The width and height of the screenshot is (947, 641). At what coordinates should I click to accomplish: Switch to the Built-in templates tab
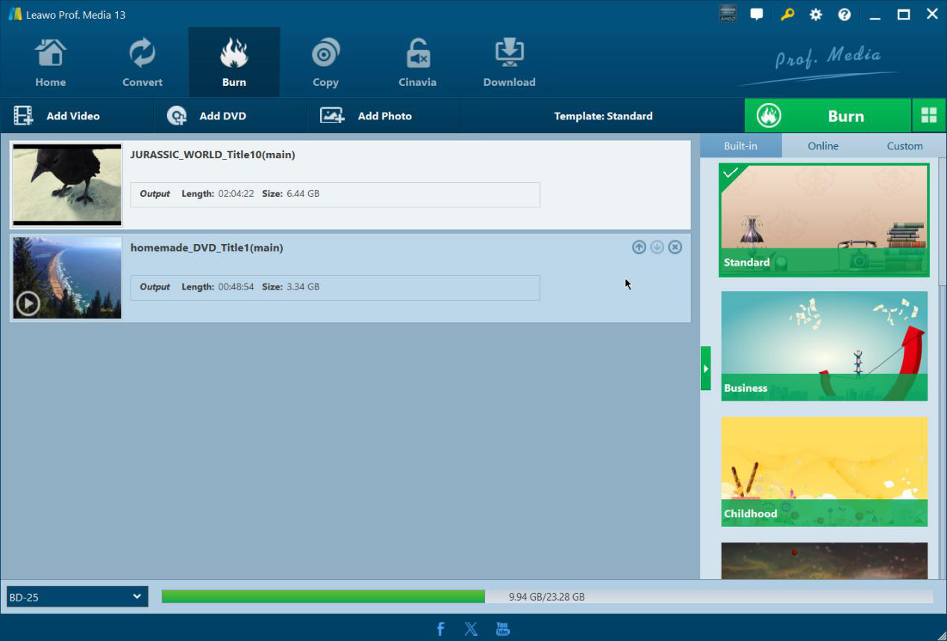click(740, 146)
